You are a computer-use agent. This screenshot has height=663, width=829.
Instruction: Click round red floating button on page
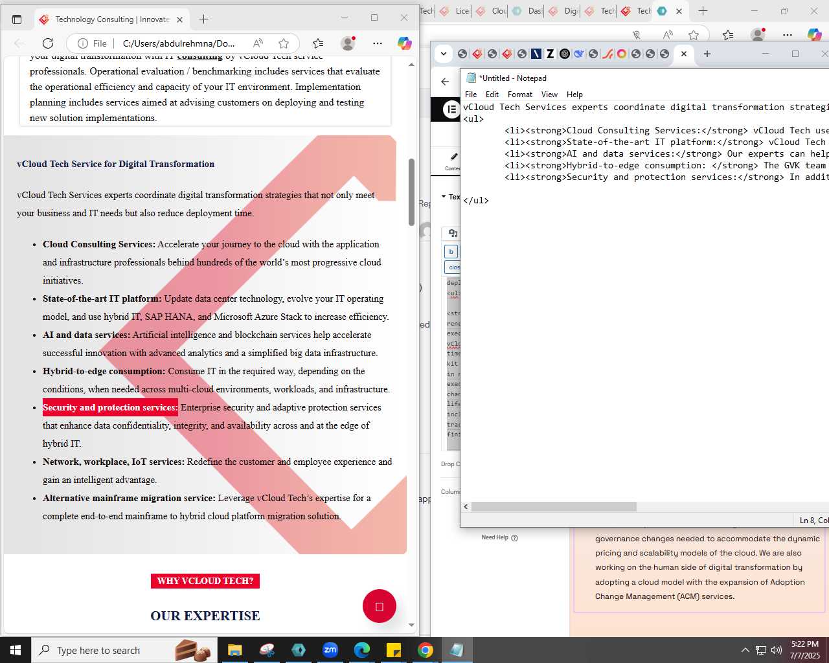pos(380,607)
